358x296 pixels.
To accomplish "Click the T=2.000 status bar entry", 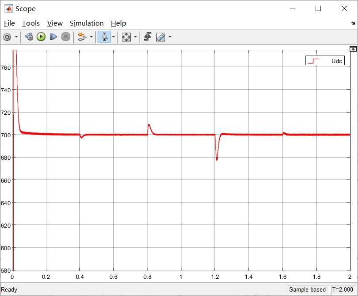I will coord(343,290).
